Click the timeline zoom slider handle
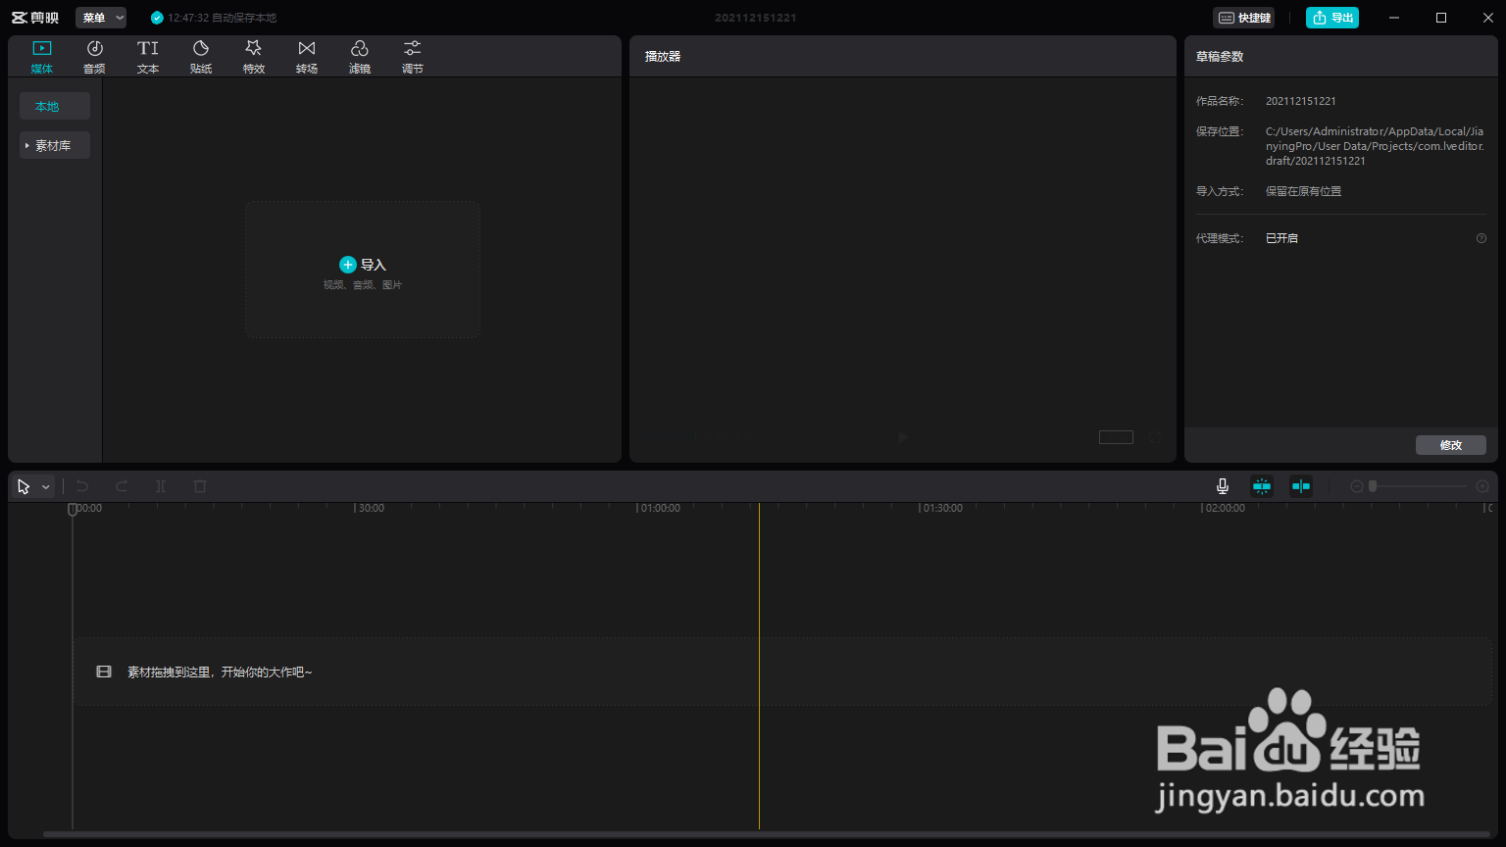This screenshot has width=1506, height=847. tap(1373, 486)
